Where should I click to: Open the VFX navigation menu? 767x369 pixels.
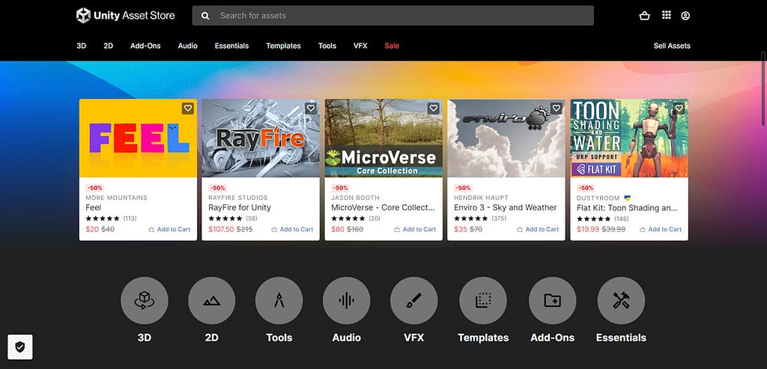(x=360, y=46)
